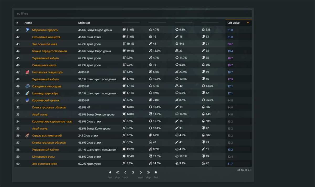Click character avatar beside Цилиндр дирижёра
This screenshot has width=315, height=187.
pyautogui.click(x=27, y=93)
